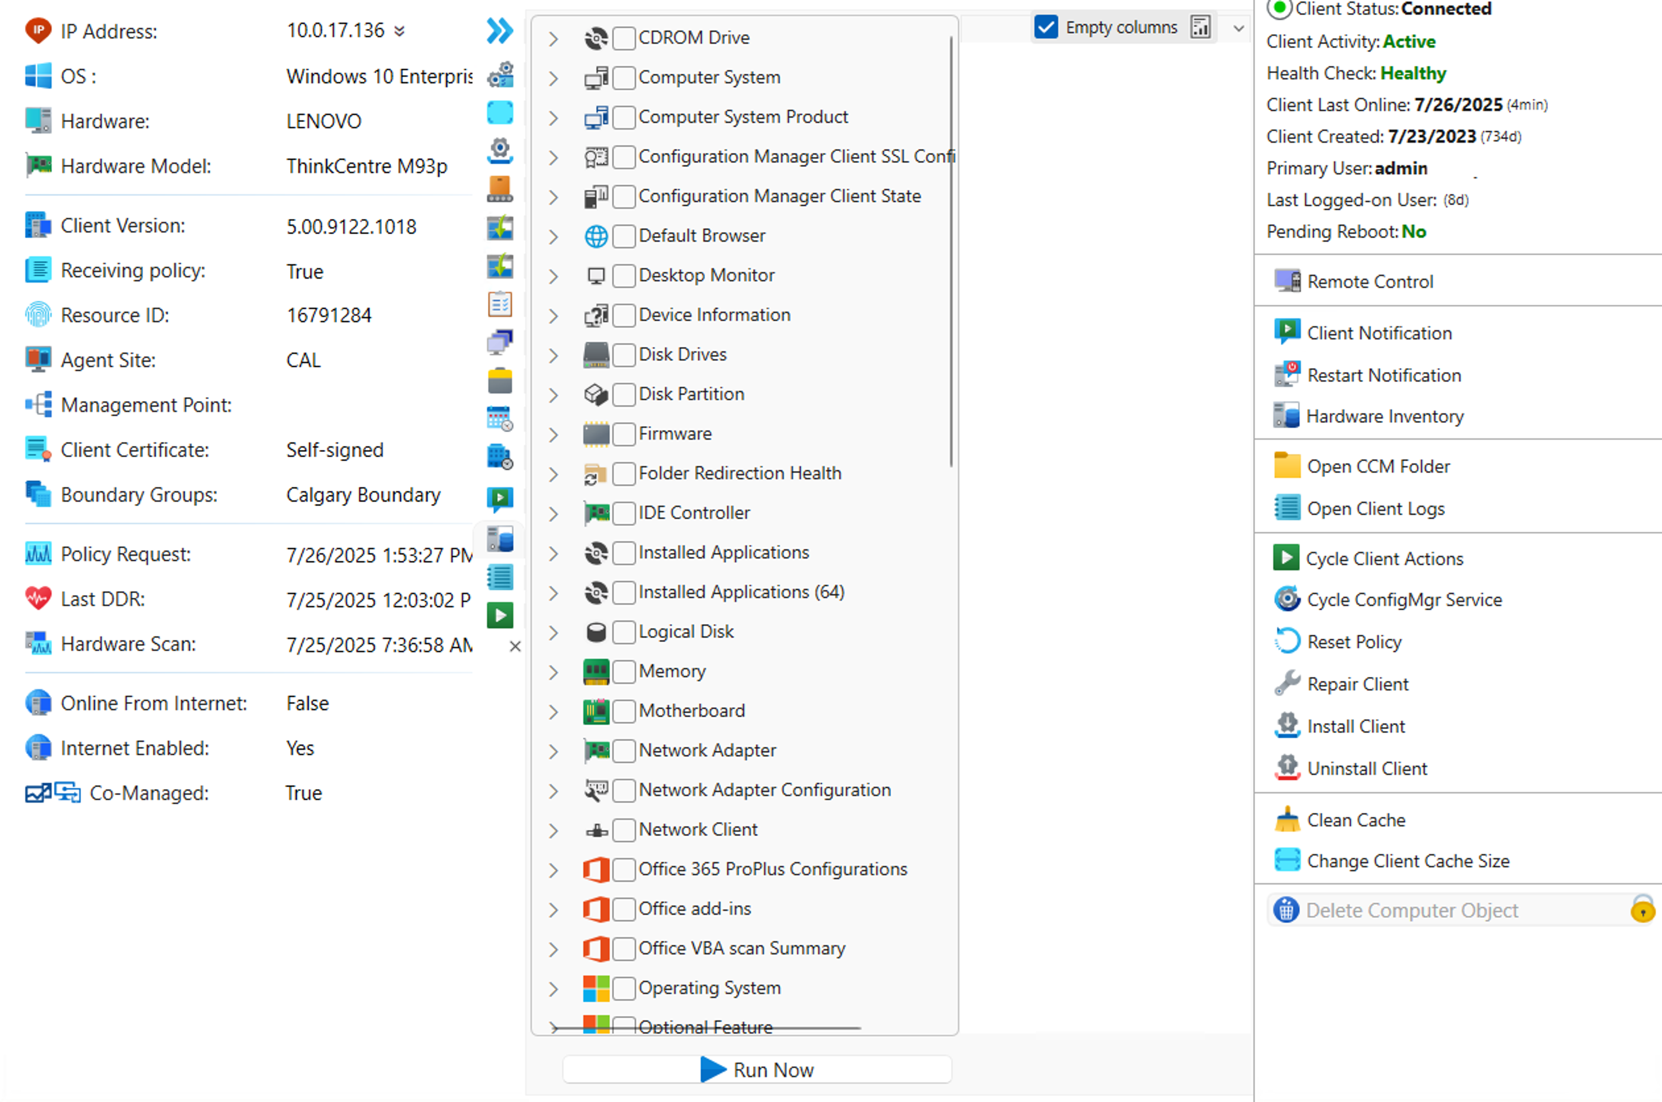
Task: Expand the Logical Disk node
Action: (554, 633)
